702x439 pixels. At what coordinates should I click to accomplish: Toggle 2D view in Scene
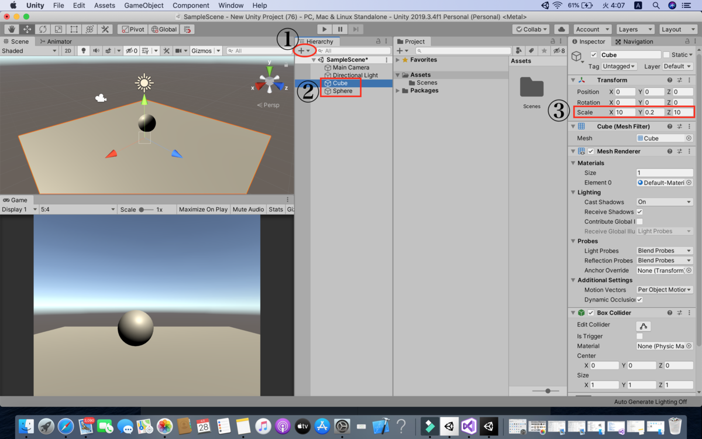click(x=68, y=51)
